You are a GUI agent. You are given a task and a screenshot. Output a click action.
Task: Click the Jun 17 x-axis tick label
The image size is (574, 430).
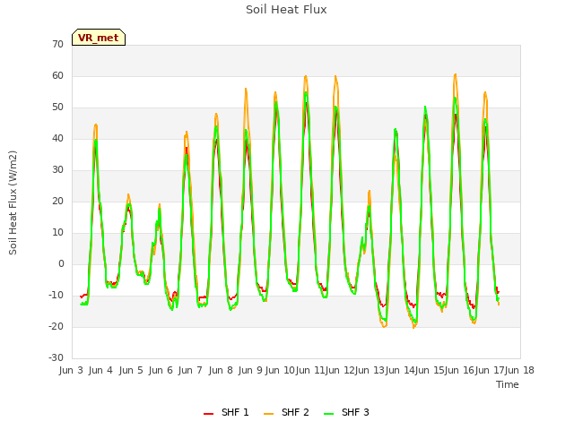tap(490, 370)
